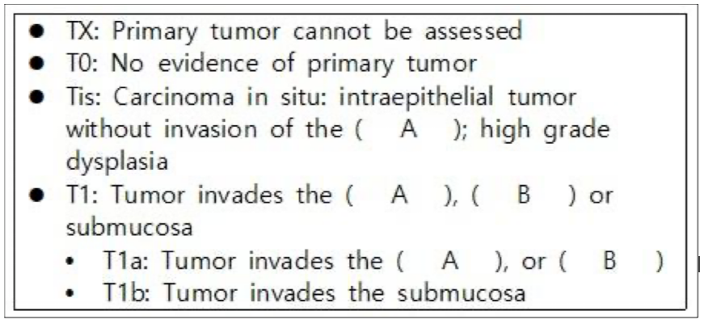Click 'No evidence of primary tumor' text
The height and width of the screenshot is (324, 704).
pyautogui.click(x=294, y=65)
